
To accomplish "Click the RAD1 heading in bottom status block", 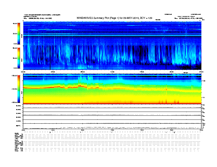I will [17, 140].
